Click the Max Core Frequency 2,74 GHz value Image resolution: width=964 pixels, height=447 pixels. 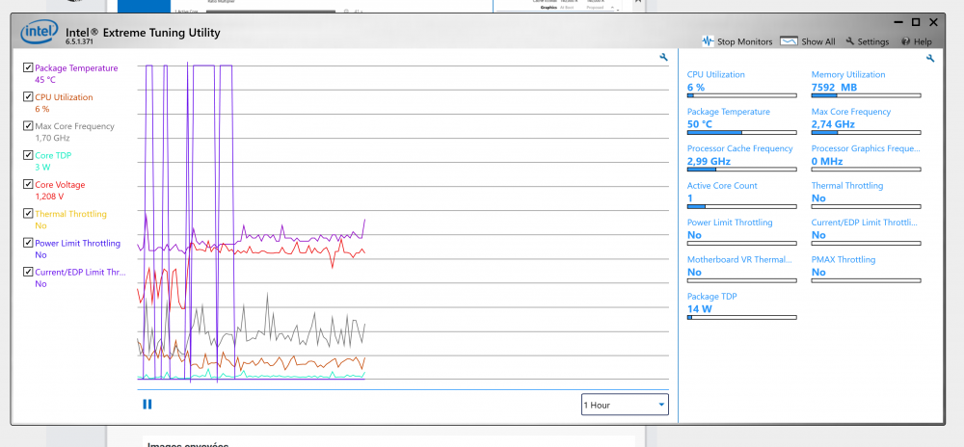[833, 124]
